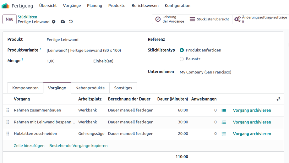Click the 110:00 total duration
The image size is (289, 163).
(182, 157)
